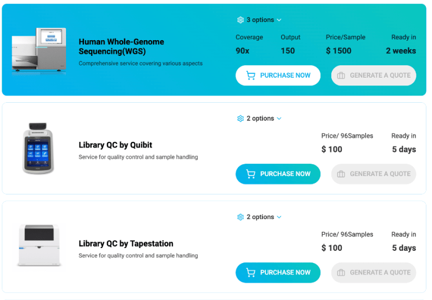Expand 2 options chevron for Tapestation

pyautogui.click(x=279, y=217)
